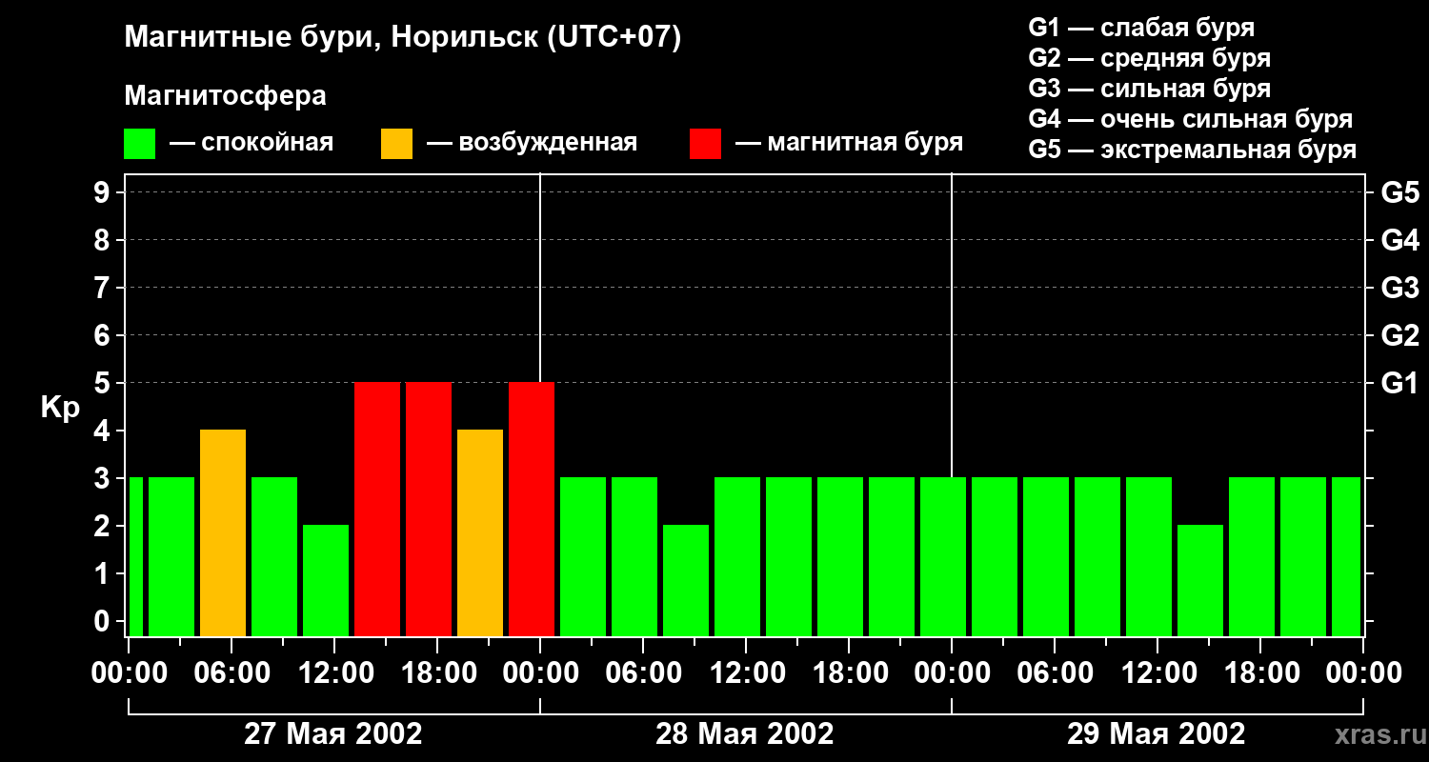Click the 'G1 — слабая буря' description
The image size is (1429, 762).
pos(1141,27)
